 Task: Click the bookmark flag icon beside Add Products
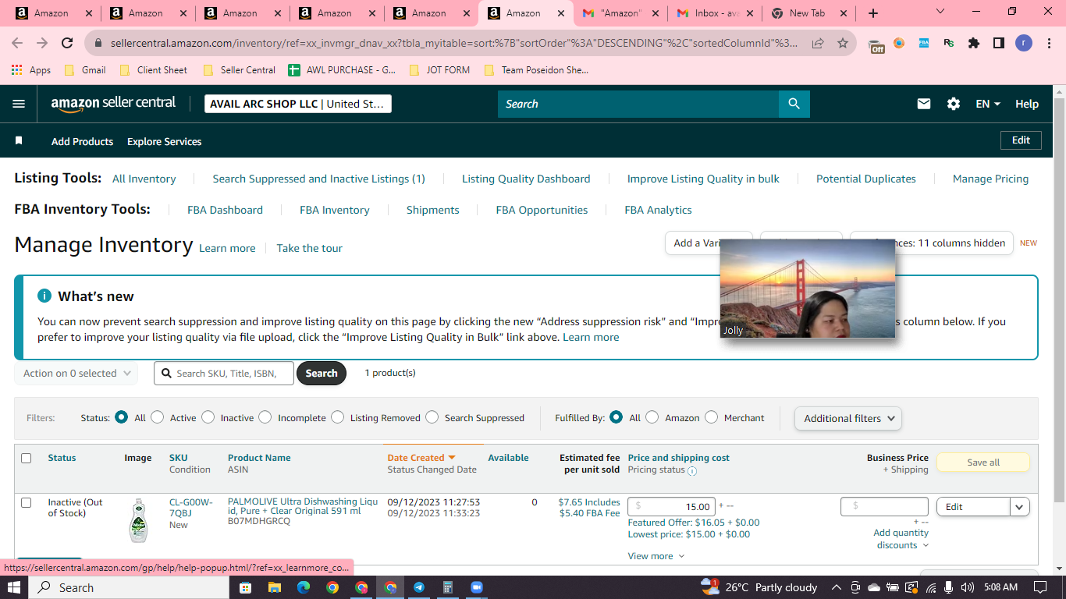(x=19, y=141)
